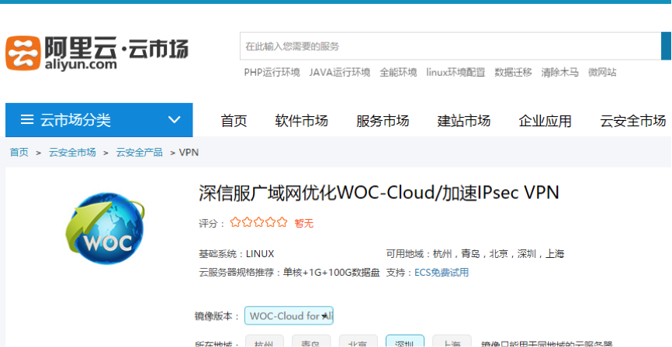
Task: Click the 云服务器规格推荐 specification text
Action: point(289,273)
